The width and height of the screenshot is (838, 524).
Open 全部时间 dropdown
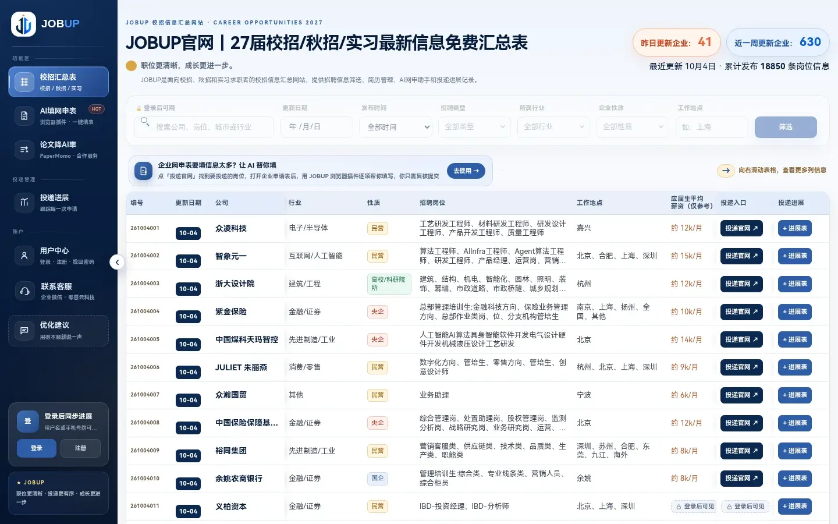[x=396, y=127]
